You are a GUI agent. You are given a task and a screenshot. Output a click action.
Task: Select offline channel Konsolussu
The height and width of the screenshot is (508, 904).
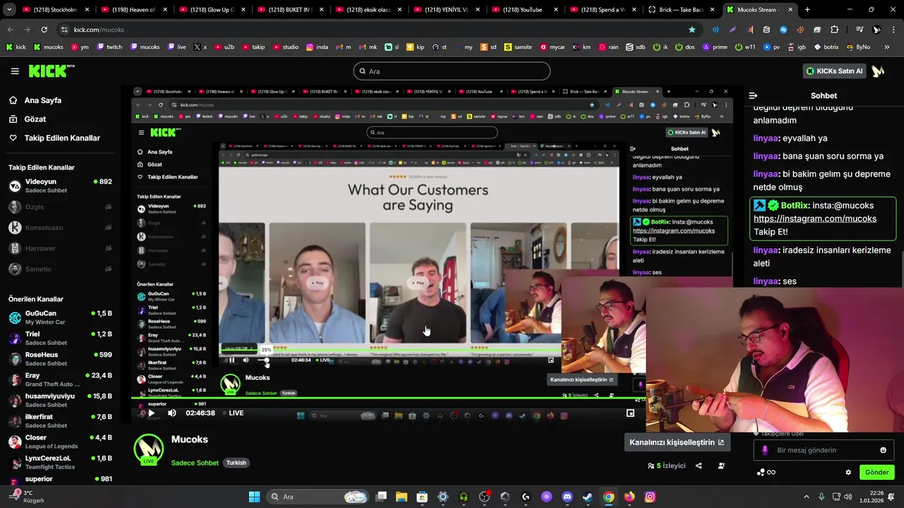pyautogui.click(x=60, y=227)
